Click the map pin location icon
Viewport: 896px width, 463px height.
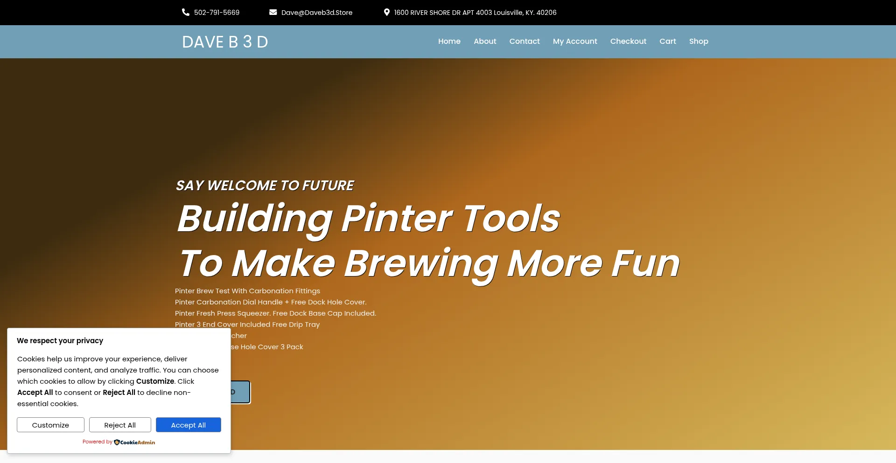(x=386, y=12)
